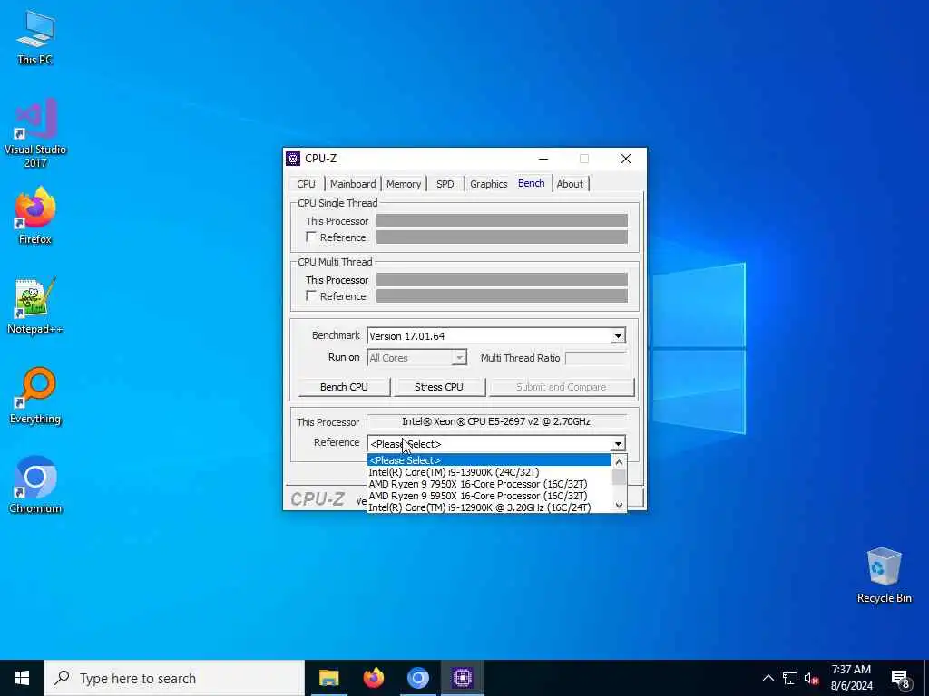Select <Please Select> list entry
This screenshot has width=929, height=696.
489,460
